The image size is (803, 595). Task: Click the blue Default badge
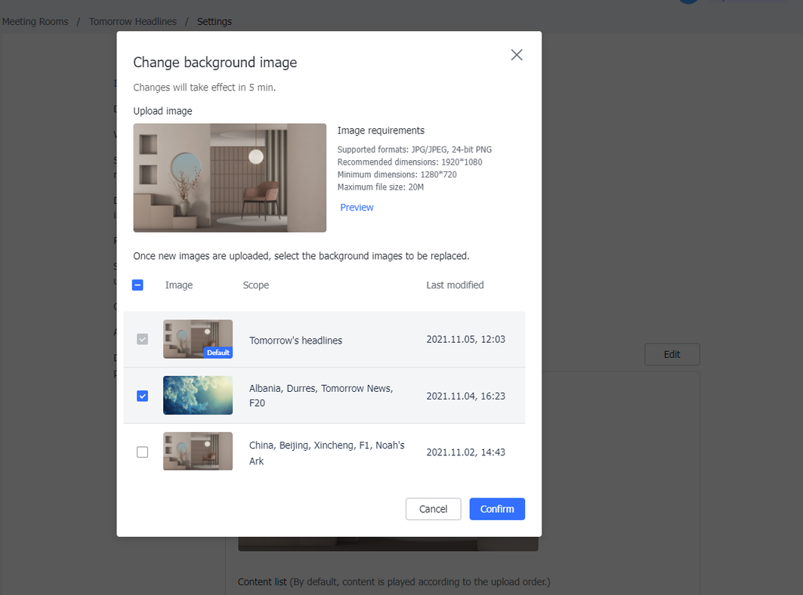click(x=218, y=353)
